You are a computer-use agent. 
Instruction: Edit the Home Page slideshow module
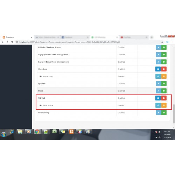pos(158,76)
